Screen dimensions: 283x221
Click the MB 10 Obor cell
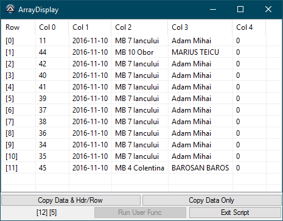click(x=135, y=52)
